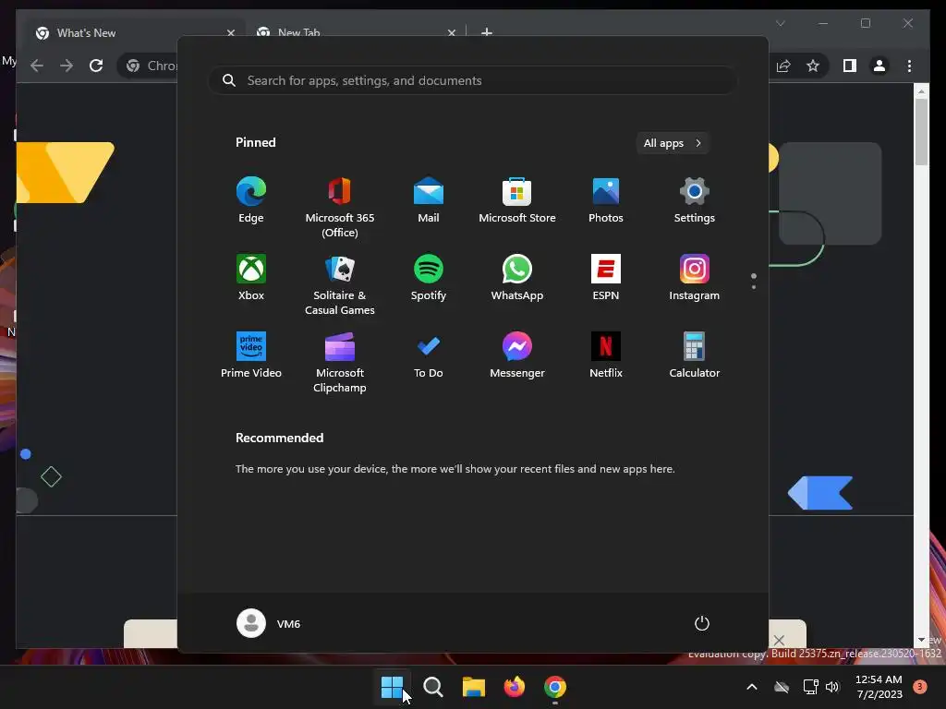
Task: Launch the To Do app
Action: click(429, 355)
